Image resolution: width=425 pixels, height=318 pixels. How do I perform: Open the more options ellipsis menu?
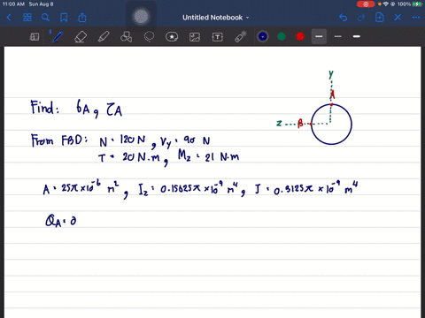click(x=416, y=18)
